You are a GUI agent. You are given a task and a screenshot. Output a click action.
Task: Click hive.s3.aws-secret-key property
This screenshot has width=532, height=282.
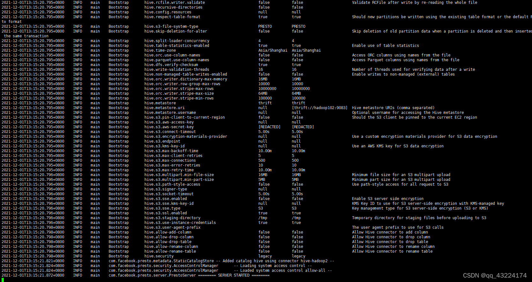(x=169, y=127)
